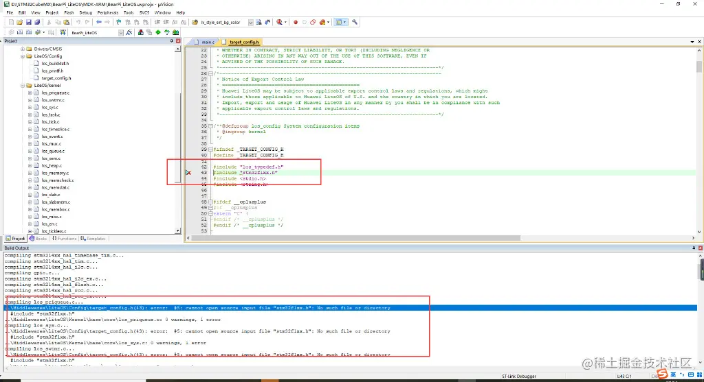Toggle auto-hide pin of Project panel

pyautogui.click(x=171, y=40)
